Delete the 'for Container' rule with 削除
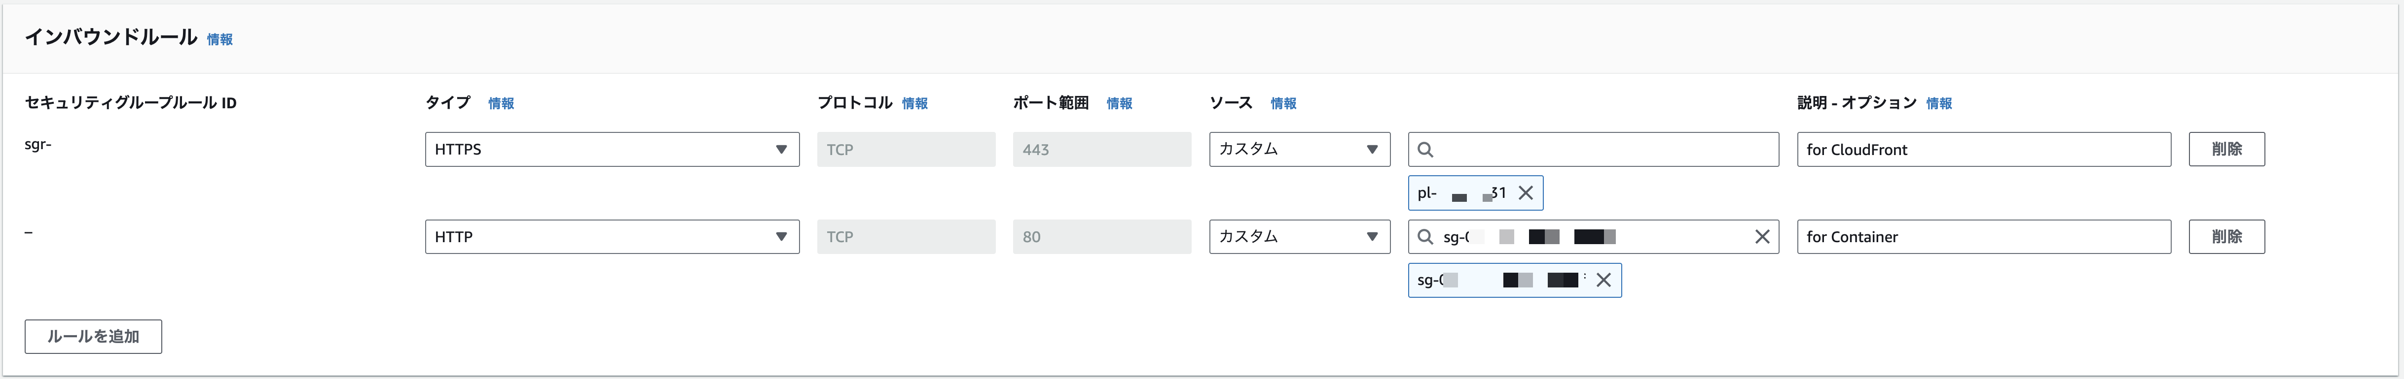The height and width of the screenshot is (379, 2404). pos(2226,237)
